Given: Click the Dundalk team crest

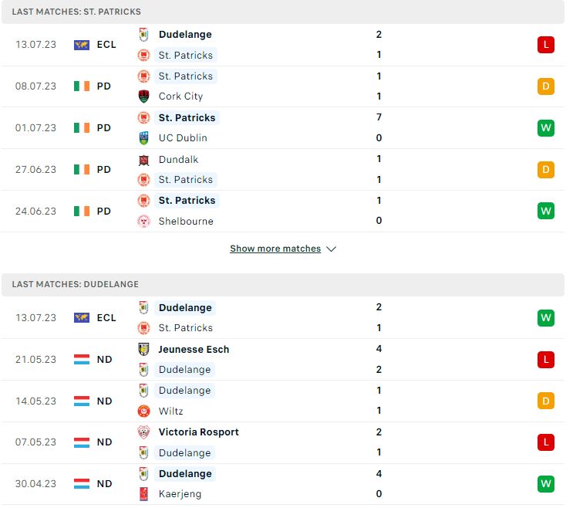Looking at the screenshot, I should click(x=143, y=160).
